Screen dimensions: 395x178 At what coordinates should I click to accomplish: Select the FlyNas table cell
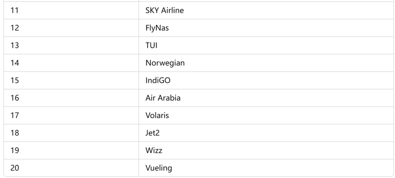point(266,28)
